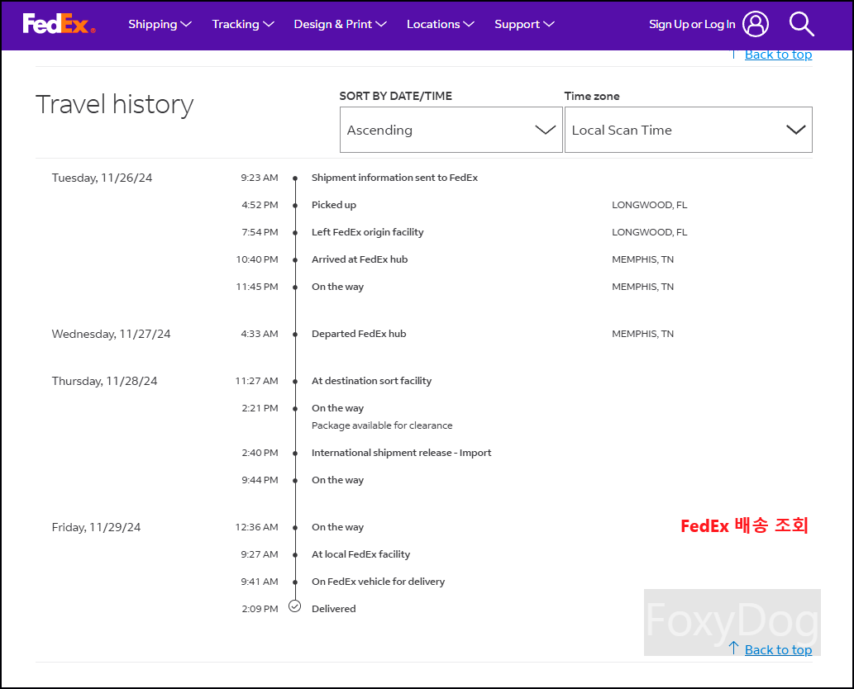Click the 12:36 AM 'On the way' entry
The width and height of the screenshot is (854, 689).
coord(337,527)
